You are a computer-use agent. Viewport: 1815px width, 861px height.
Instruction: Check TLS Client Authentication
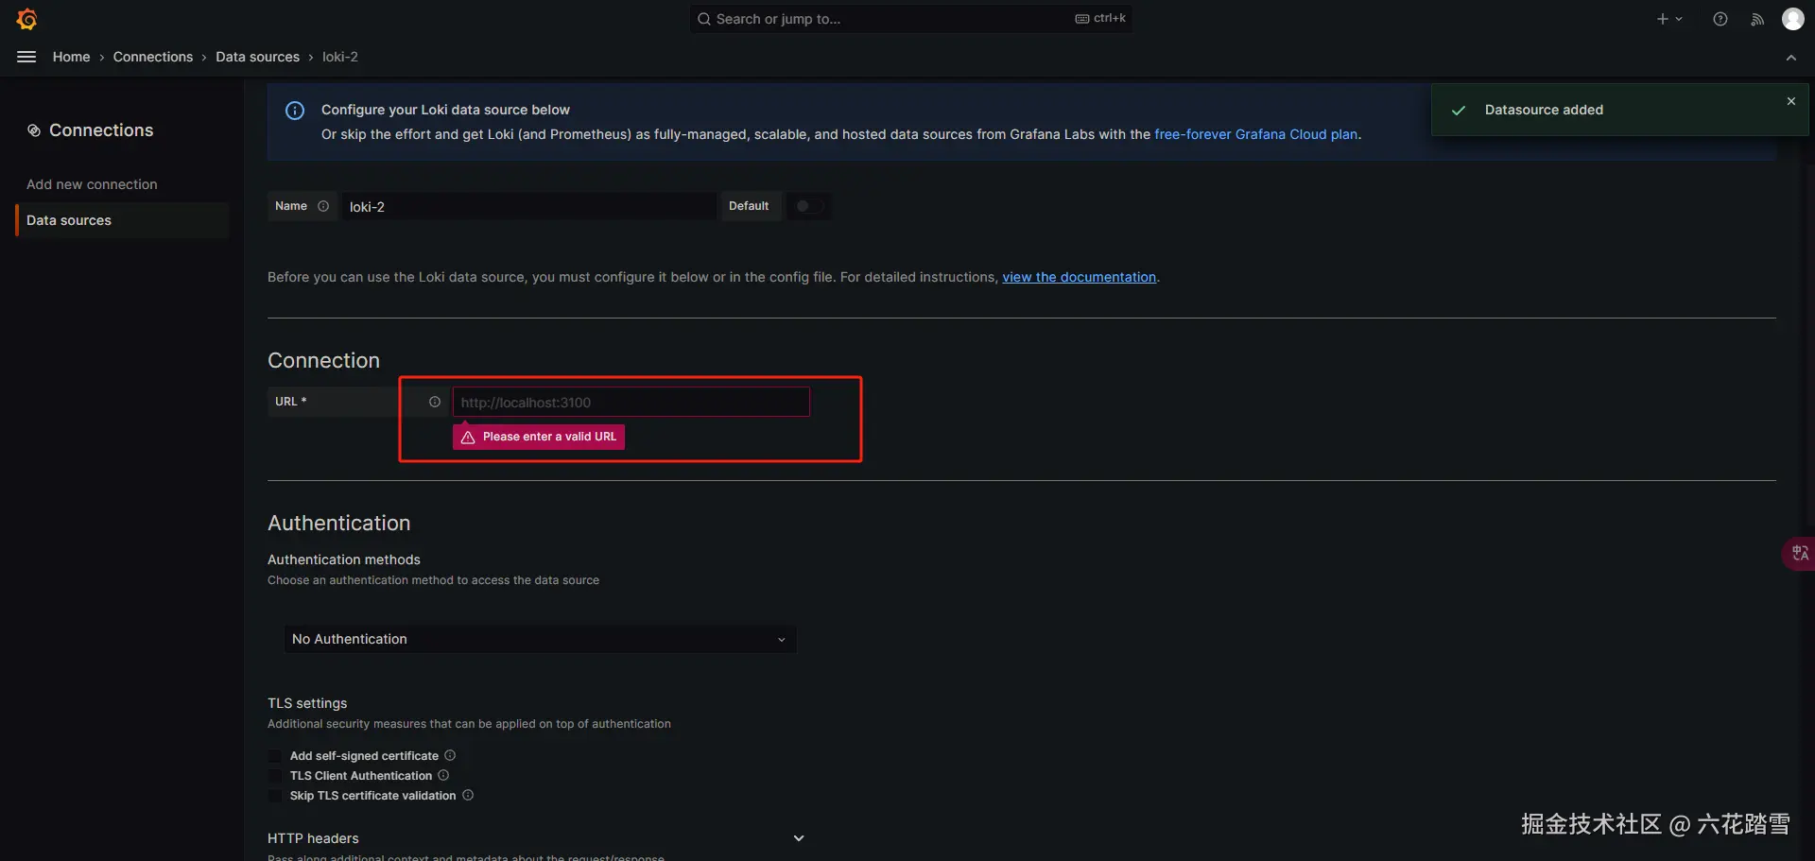(275, 776)
